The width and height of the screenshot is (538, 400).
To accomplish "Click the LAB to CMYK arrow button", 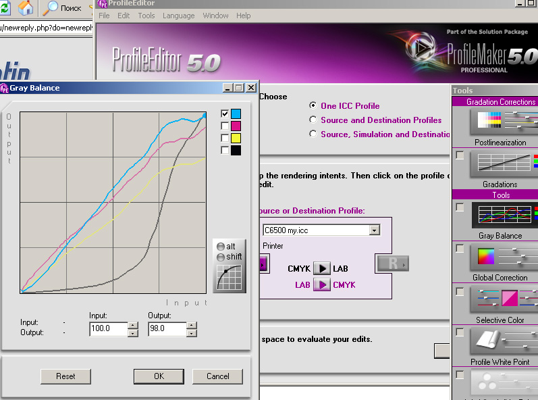I will click(x=322, y=285).
